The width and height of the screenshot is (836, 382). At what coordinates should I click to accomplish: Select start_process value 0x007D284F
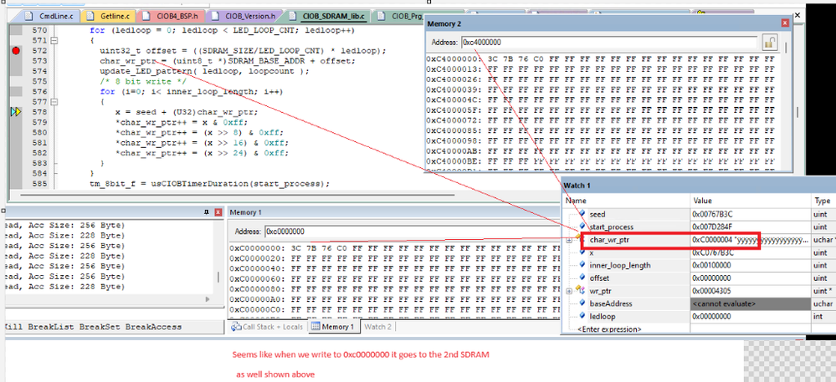tap(712, 227)
